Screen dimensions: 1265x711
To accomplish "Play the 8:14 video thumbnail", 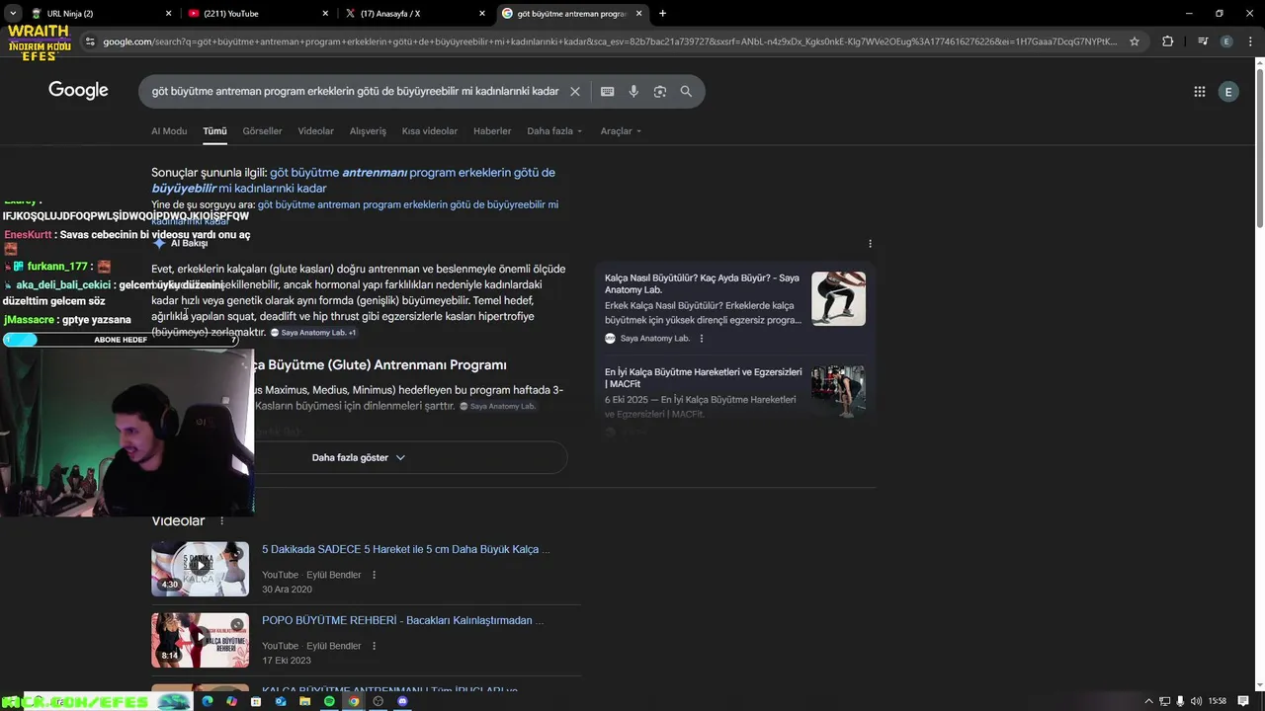I will click(x=200, y=640).
